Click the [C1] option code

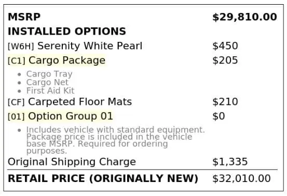click(17, 61)
